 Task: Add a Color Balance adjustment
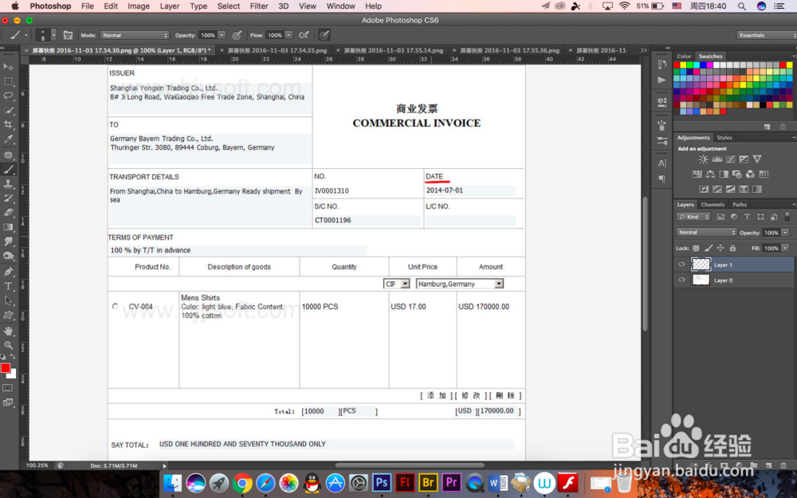coord(710,174)
